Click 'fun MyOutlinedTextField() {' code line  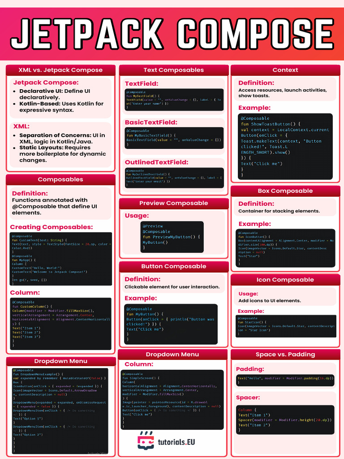[148, 174]
